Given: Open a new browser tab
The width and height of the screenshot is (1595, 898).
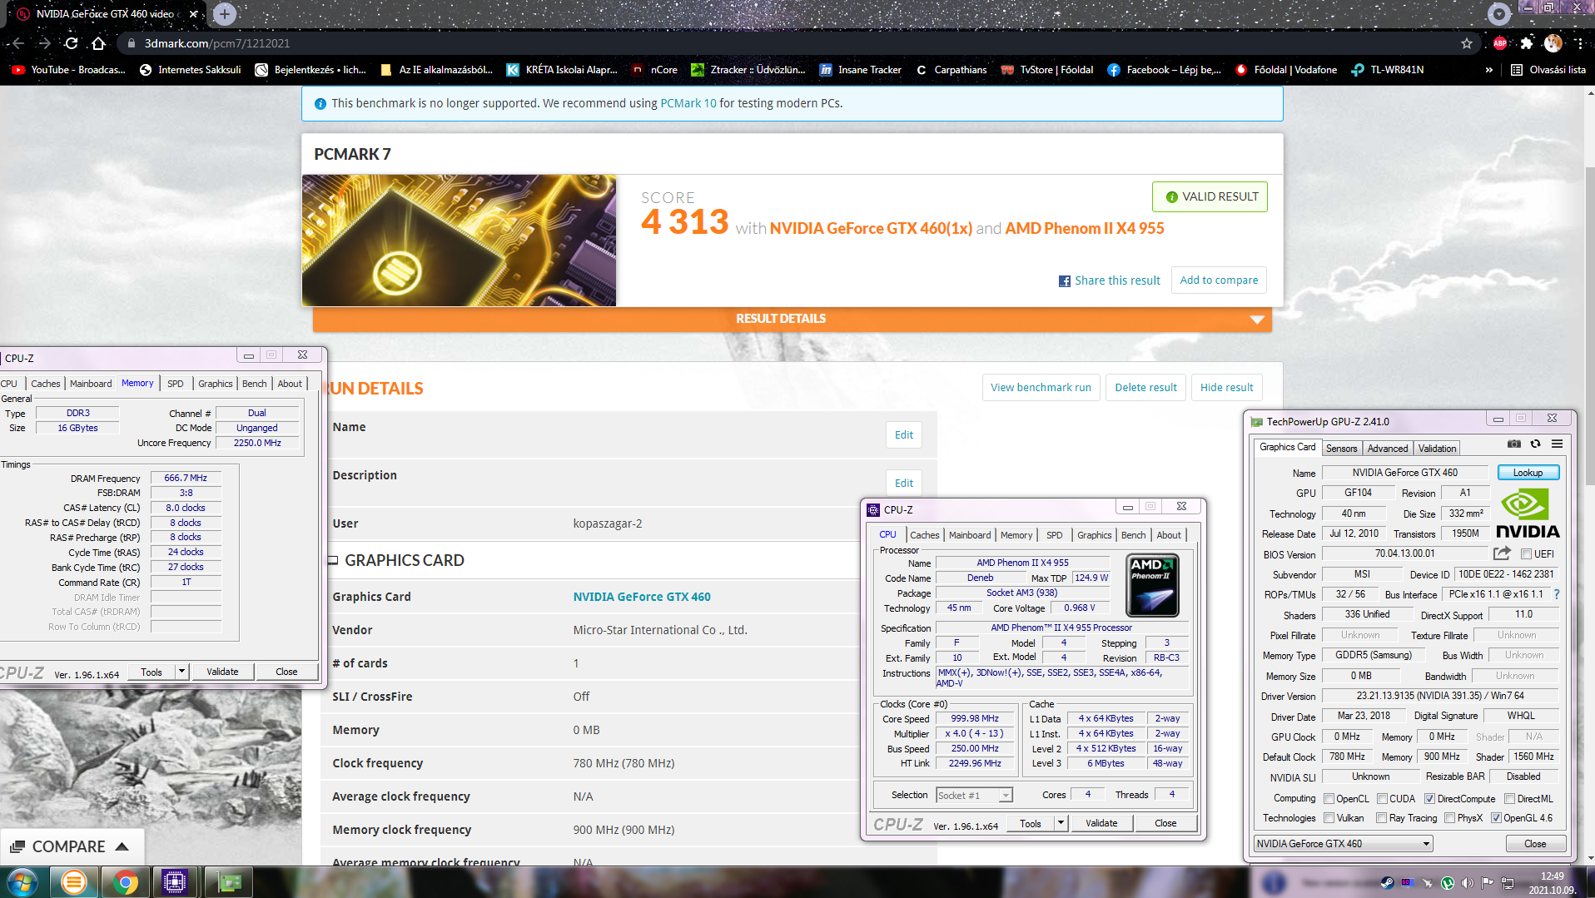Looking at the screenshot, I should (224, 13).
